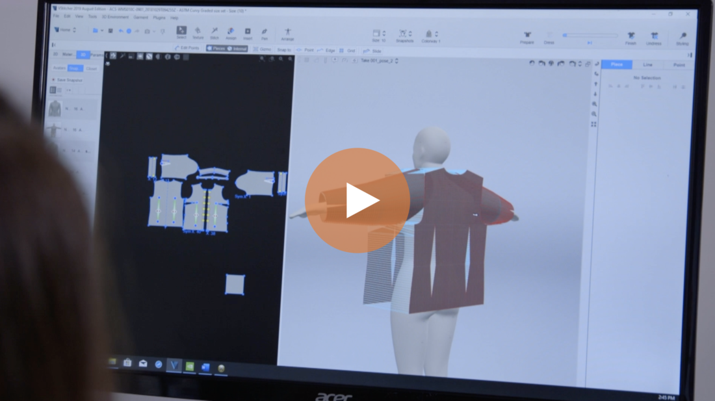Open the Styling tool
715x401 pixels.
[682, 38]
